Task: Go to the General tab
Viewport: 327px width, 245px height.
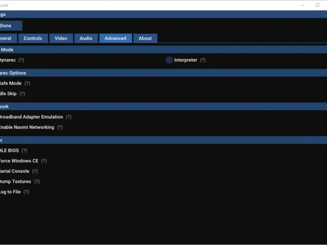Action: [x=8, y=38]
